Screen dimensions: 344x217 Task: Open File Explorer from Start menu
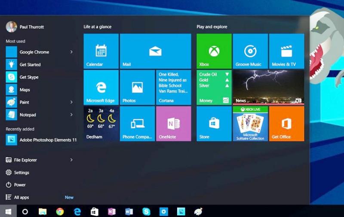coord(21,160)
